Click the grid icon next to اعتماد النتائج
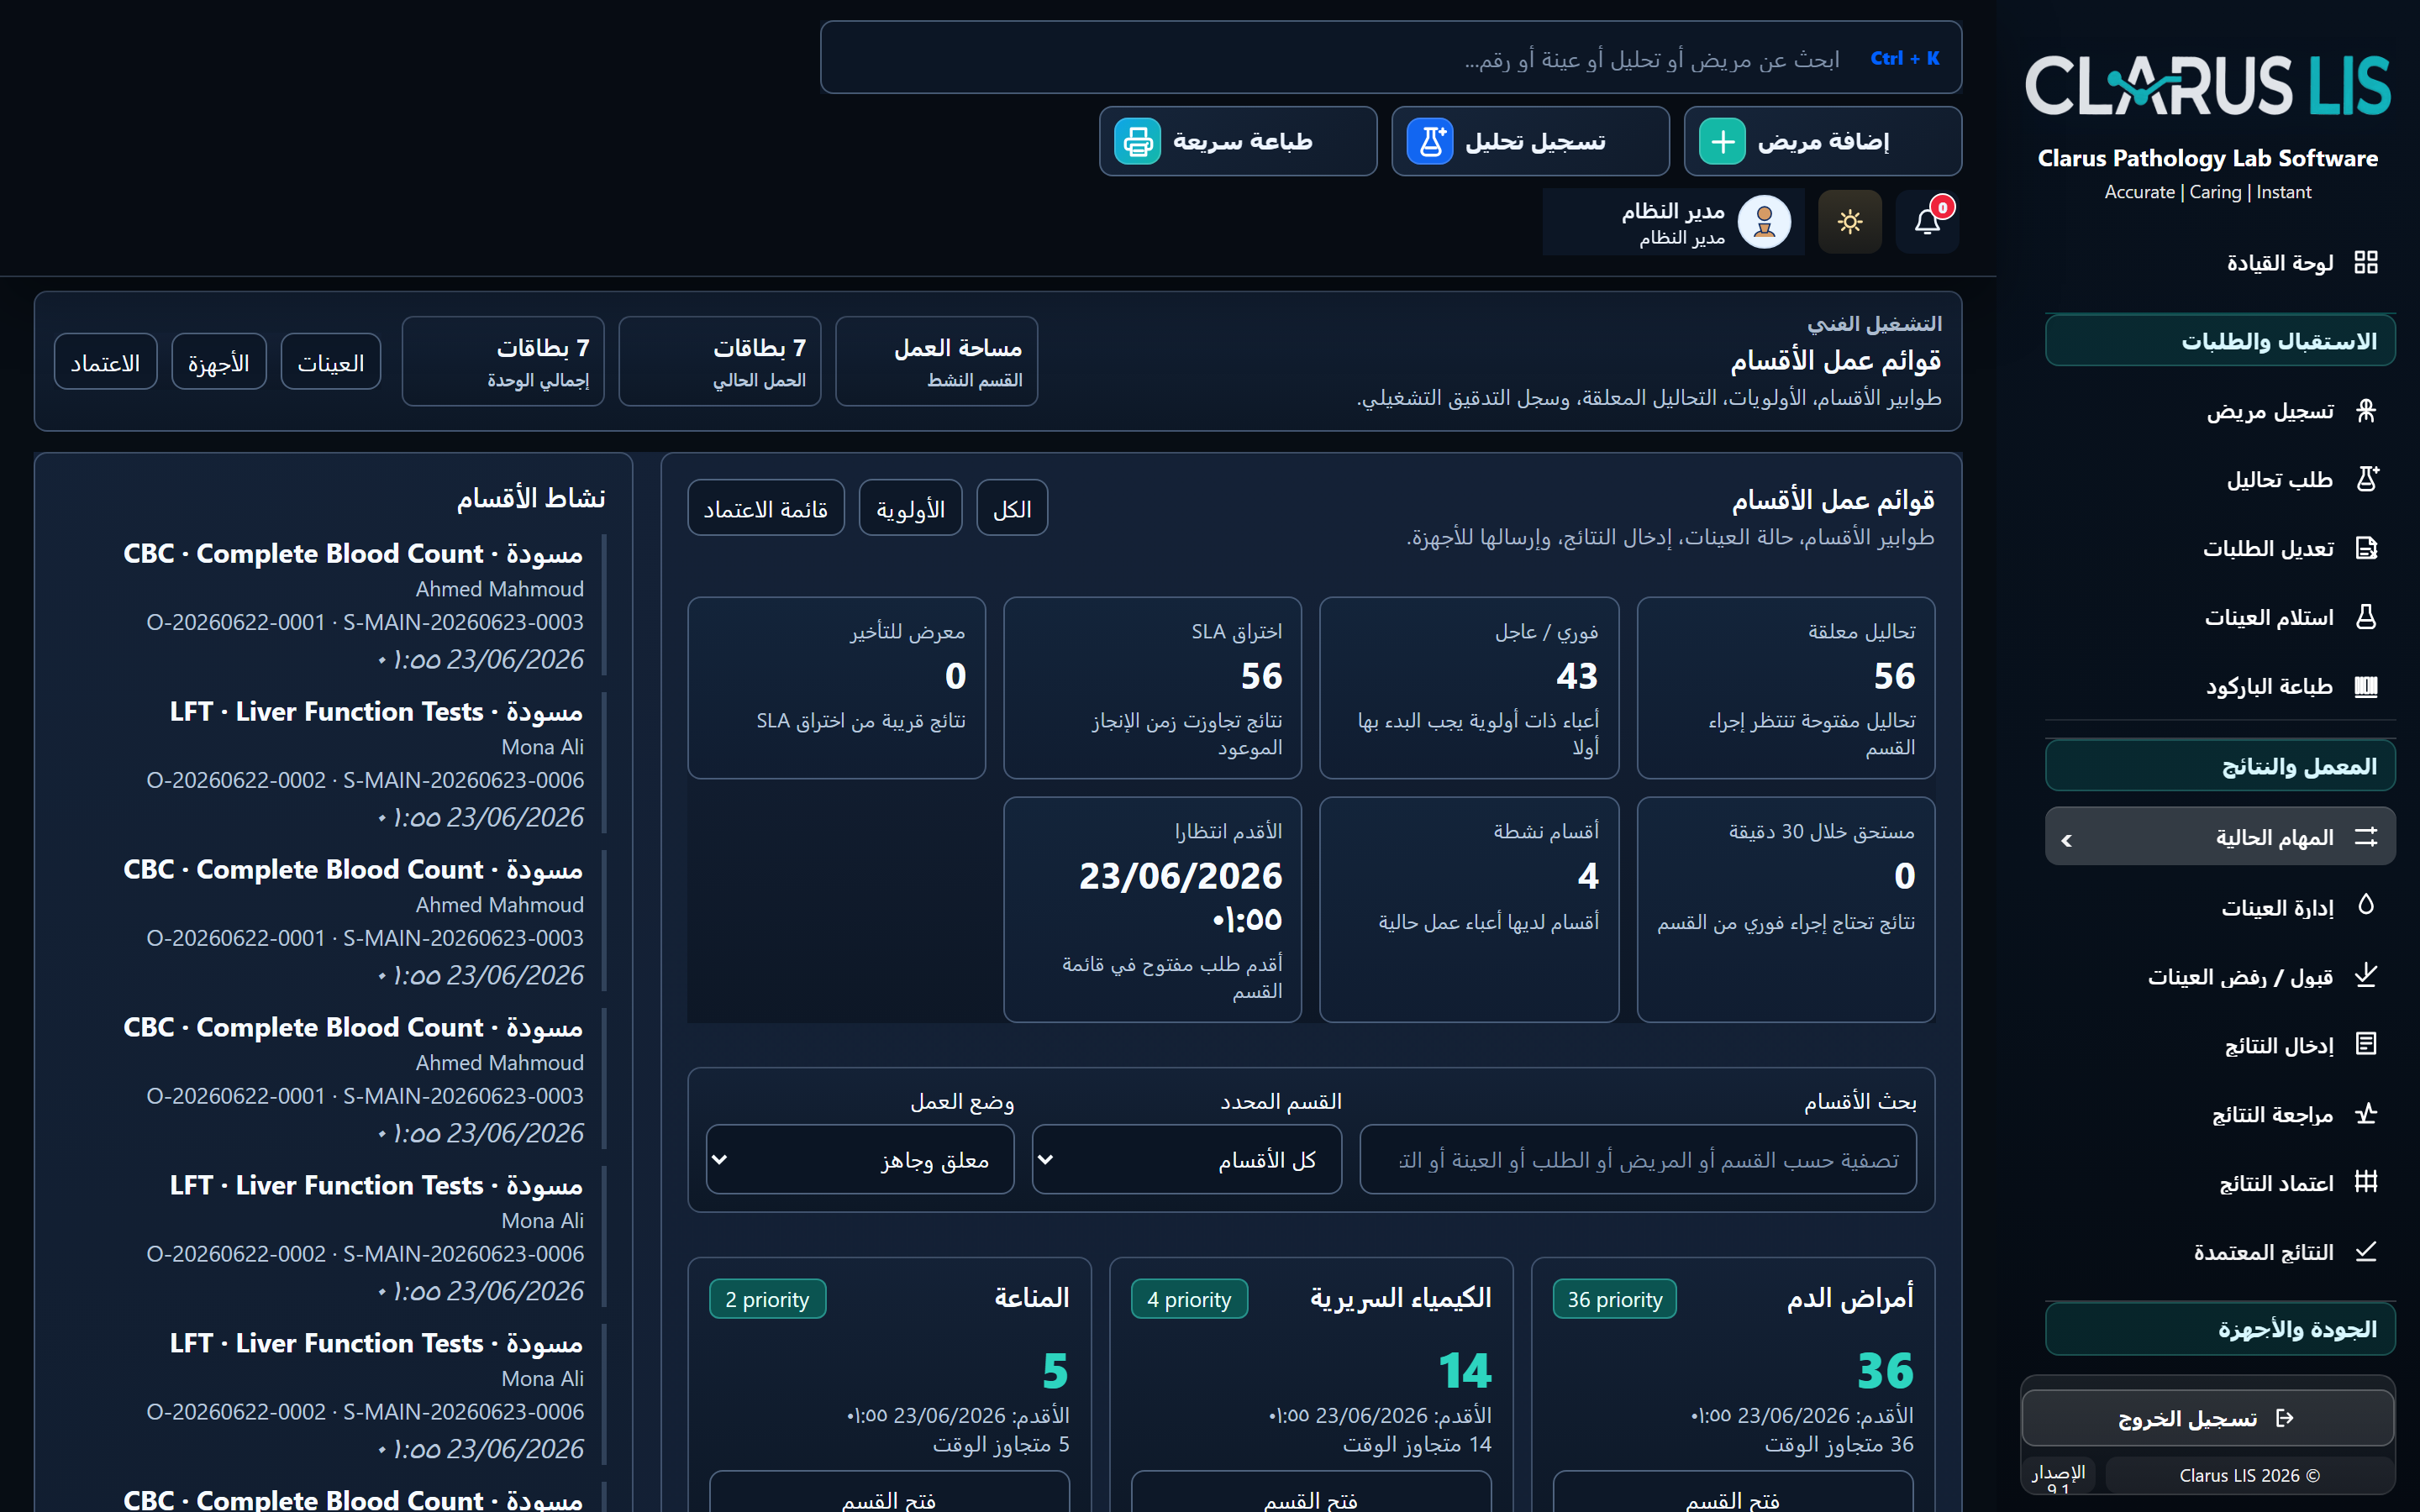 (2365, 1182)
